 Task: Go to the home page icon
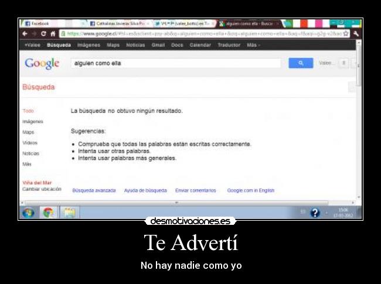point(53,33)
